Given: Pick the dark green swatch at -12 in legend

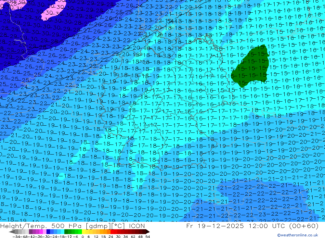Looking at the screenshot, I should tap(66, 232).
